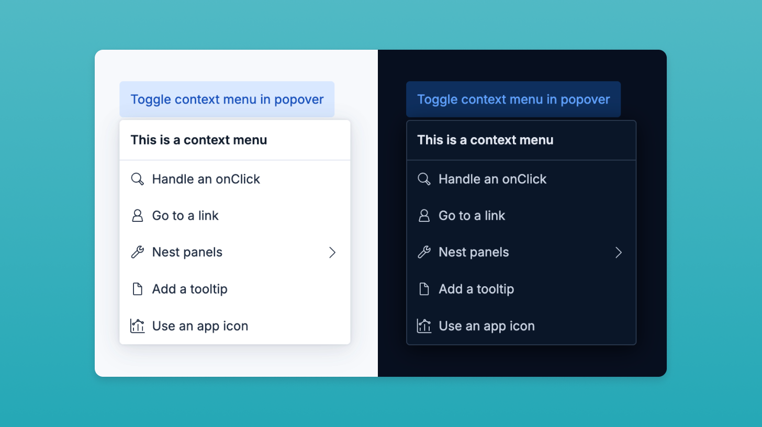Click the document icon next to Add a tooltip
This screenshot has width=762, height=427.
[137, 289]
